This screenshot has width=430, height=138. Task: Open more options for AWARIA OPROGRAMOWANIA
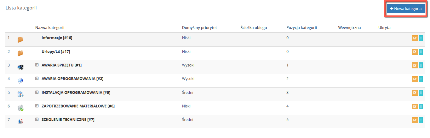421,79
